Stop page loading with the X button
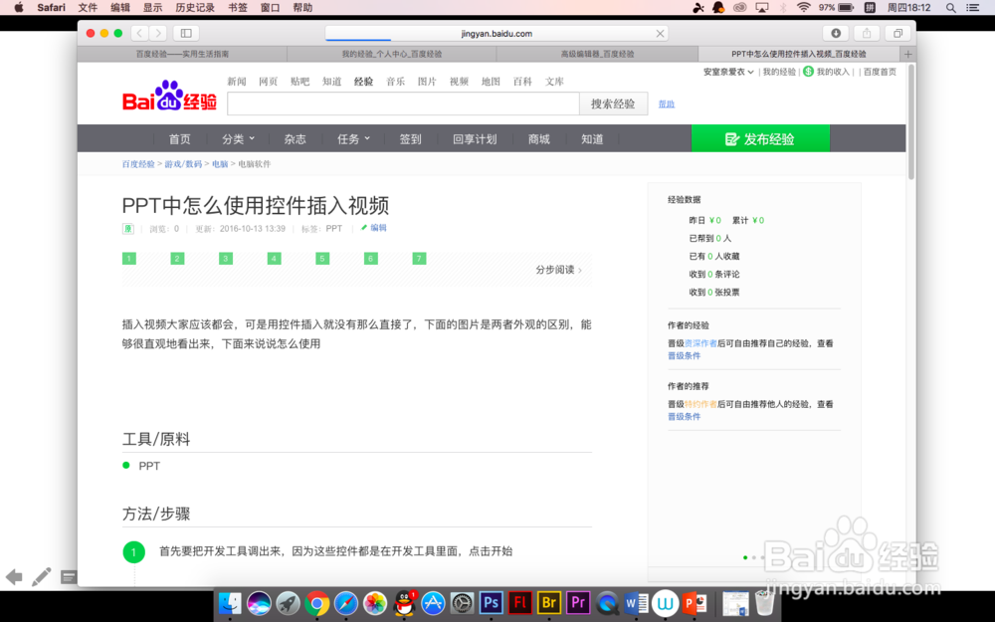This screenshot has height=622, width=995. [660, 34]
